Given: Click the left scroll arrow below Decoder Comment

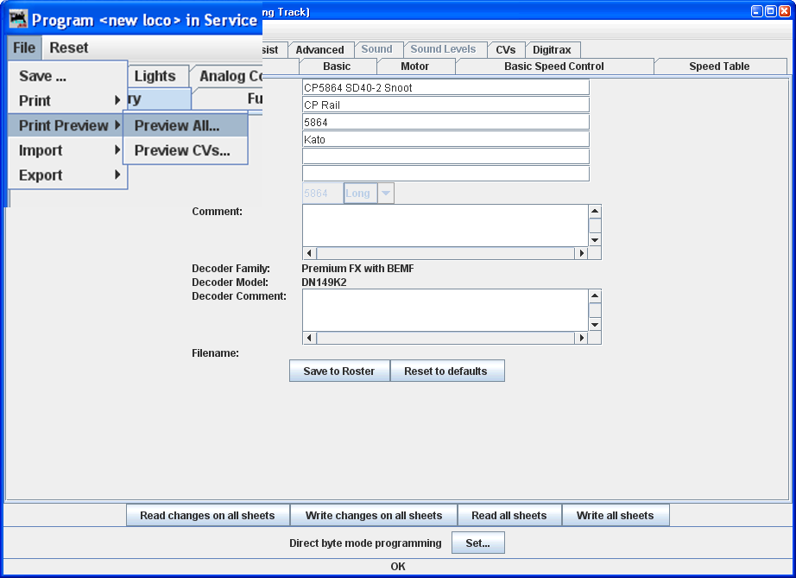Looking at the screenshot, I should pos(308,338).
